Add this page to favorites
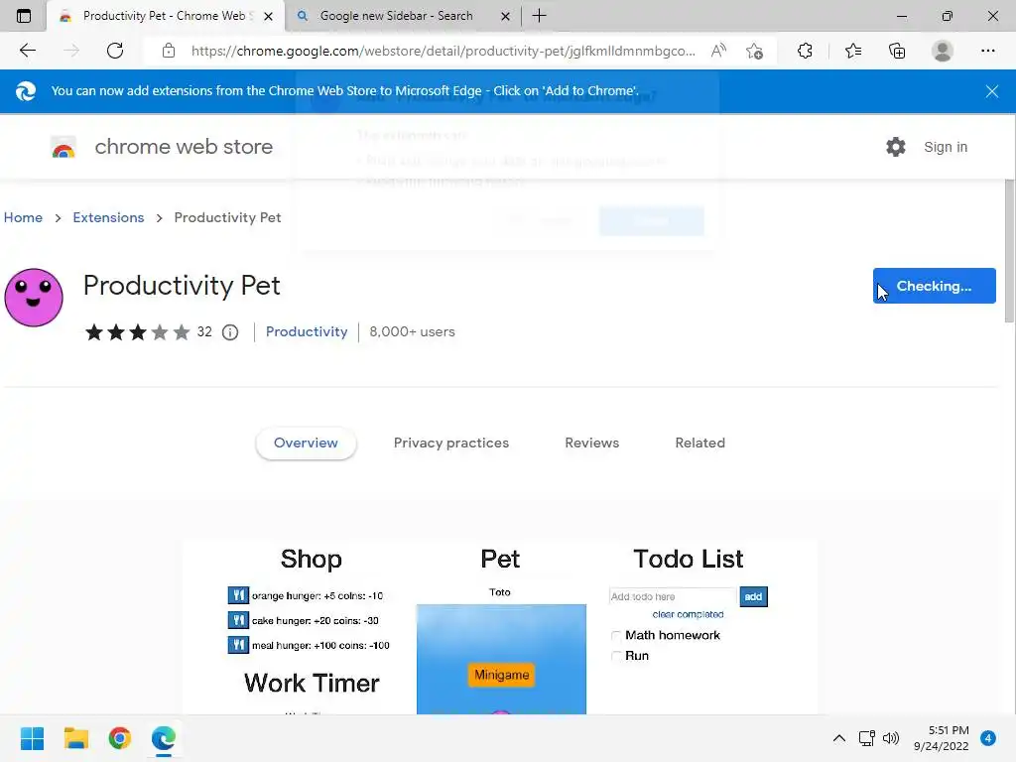The width and height of the screenshot is (1016, 762). (x=754, y=51)
